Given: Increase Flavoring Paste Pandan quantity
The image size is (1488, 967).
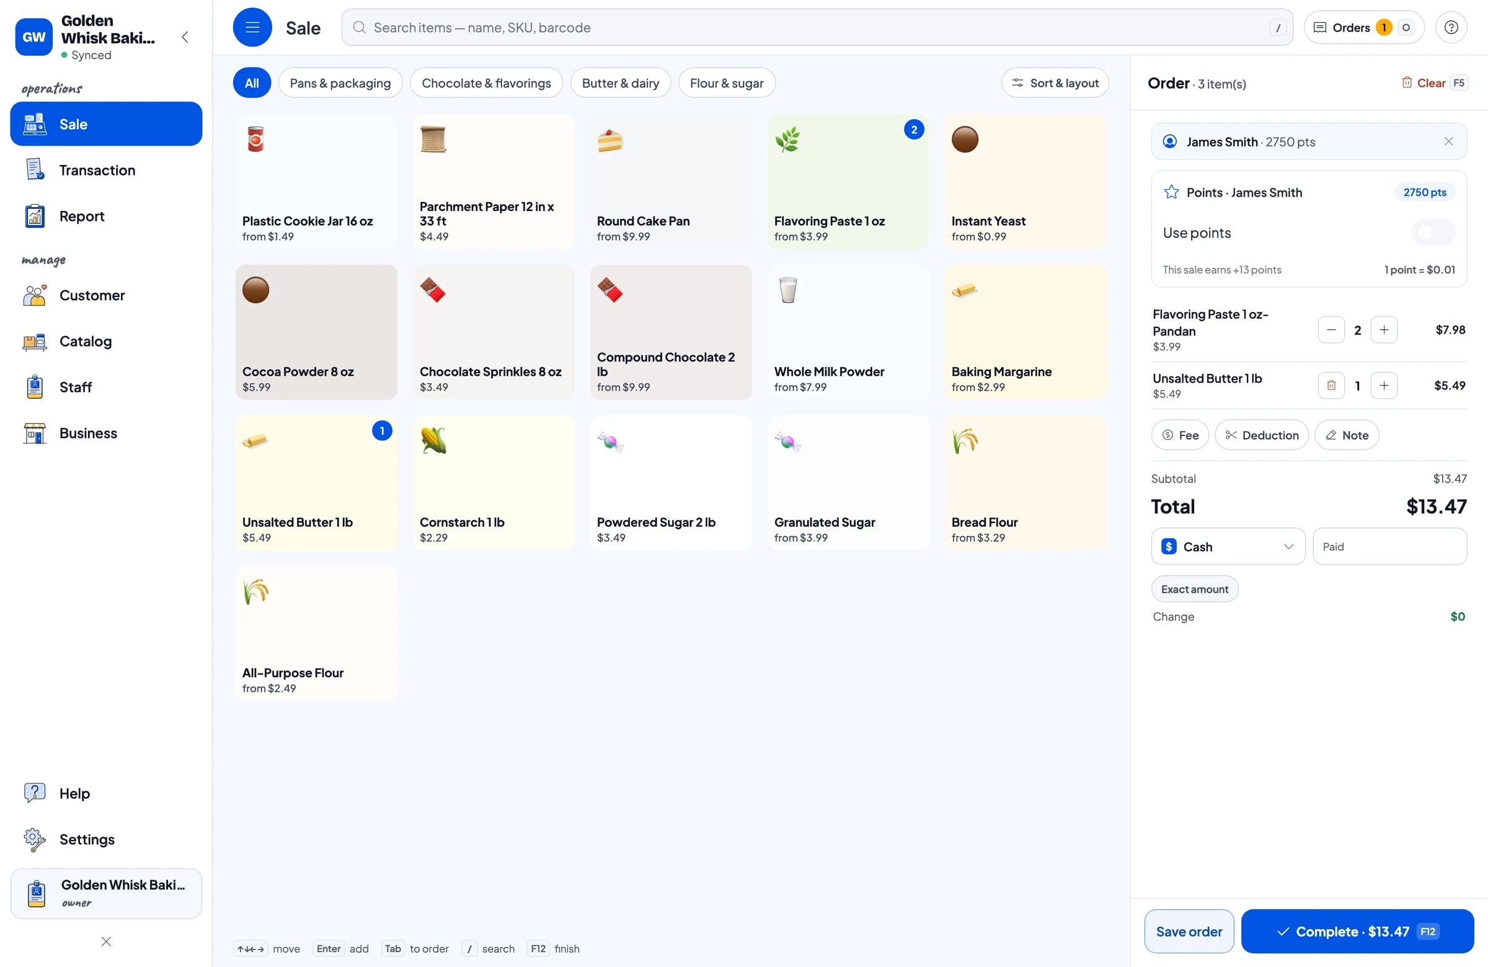Looking at the screenshot, I should pos(1384,329).
